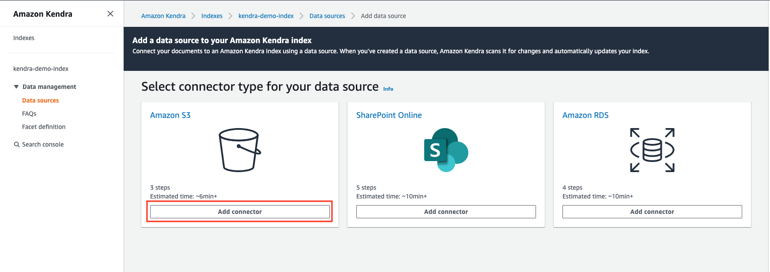Click the Amazon Kendra sidebar title
This screenshot has width=770, height=272.
[43, 14]
